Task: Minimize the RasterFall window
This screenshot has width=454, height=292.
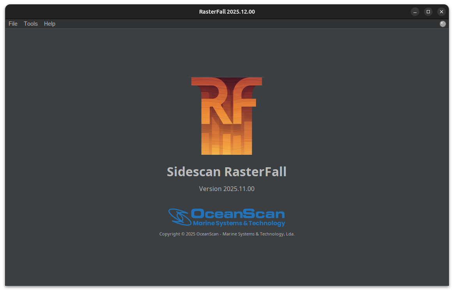Action: (x=415, y=12)
